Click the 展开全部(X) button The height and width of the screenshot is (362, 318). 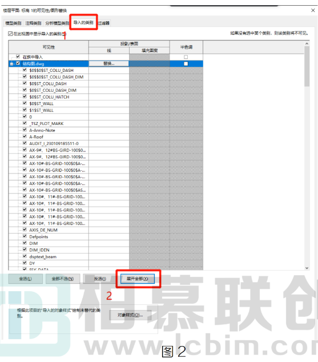pos(138,279)
